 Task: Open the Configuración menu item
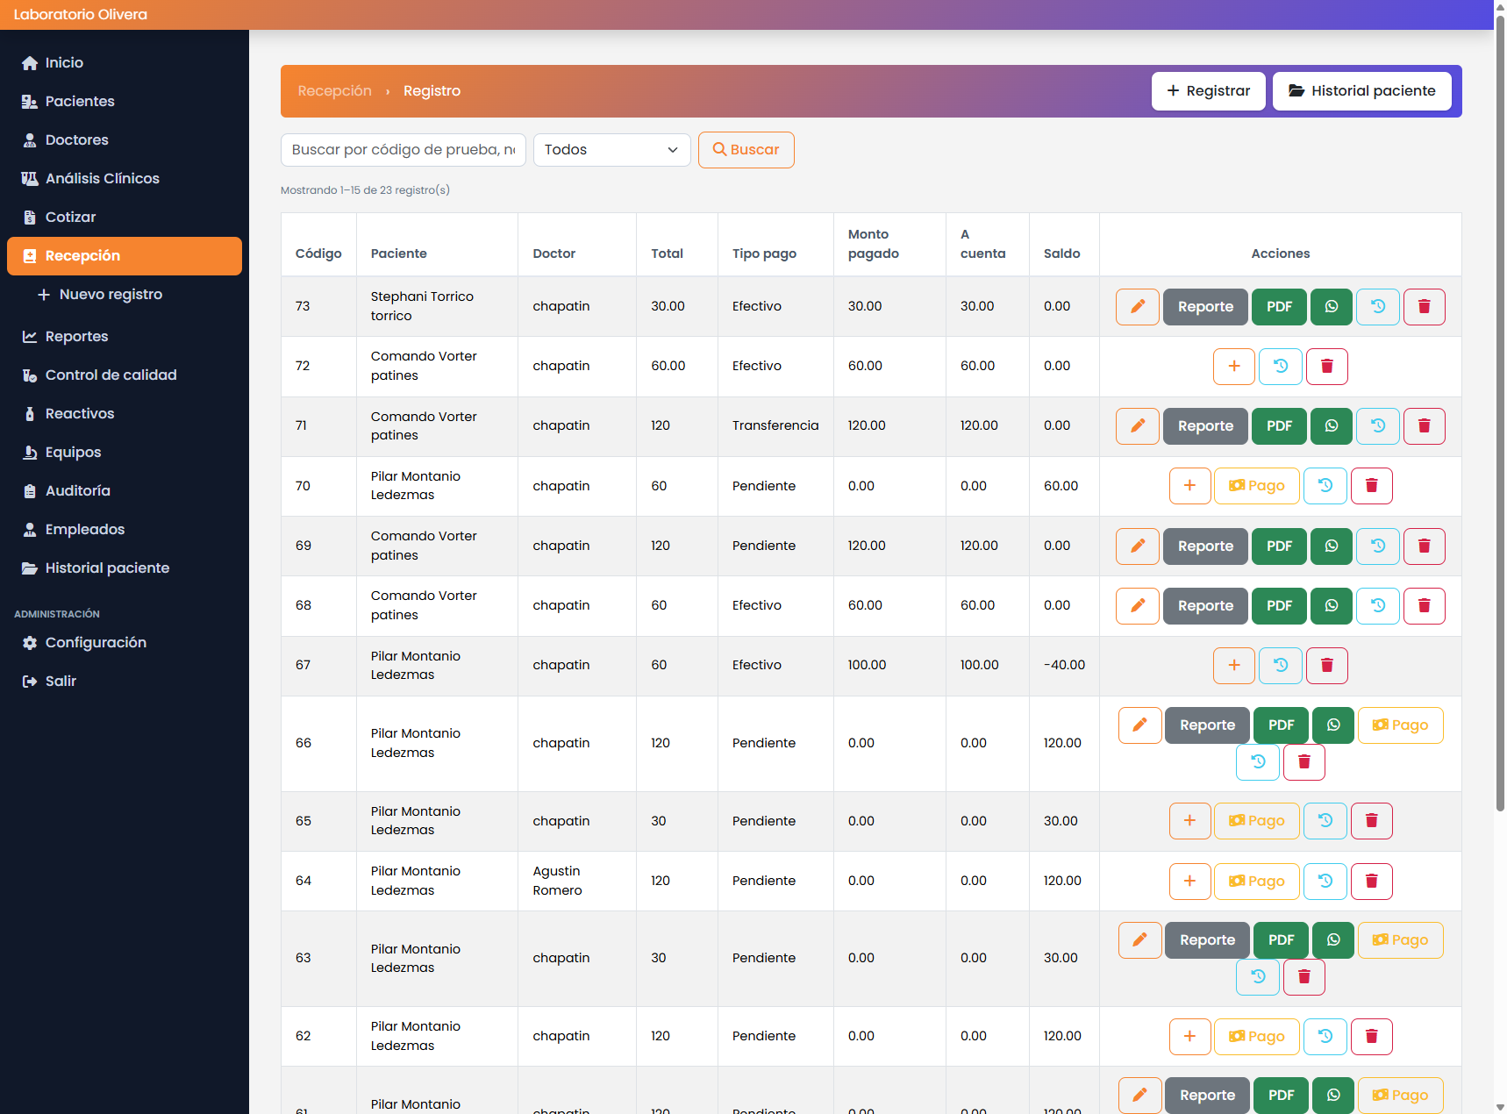coord(96,643)
